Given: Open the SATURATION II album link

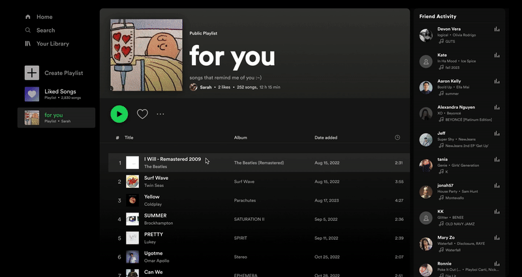Looking at the screenshot, I should pos(249,220).
